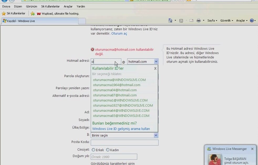The image size is (258, 165).
Task: Expand the Home button dropdown arrow
Action: [176, 20]
